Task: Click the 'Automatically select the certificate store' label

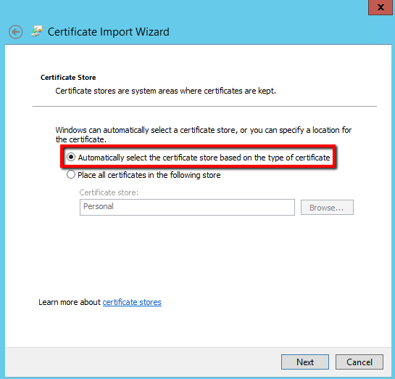Action: point(204,158)
